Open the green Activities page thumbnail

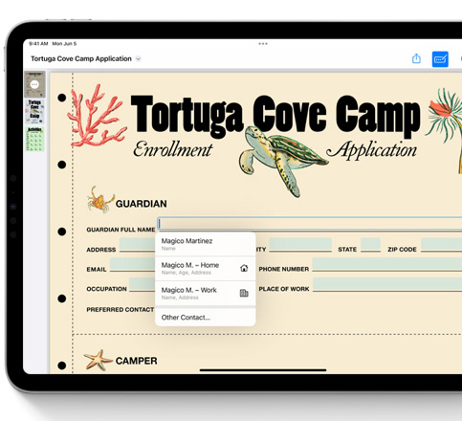pyautogui.click(x=34, y=139)
